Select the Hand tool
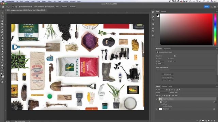This screenshot has width=218, height=122. coord(2,65)
